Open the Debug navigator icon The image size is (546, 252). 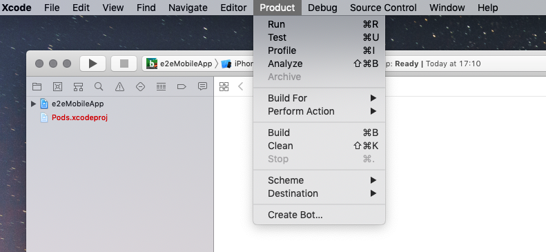161,87
